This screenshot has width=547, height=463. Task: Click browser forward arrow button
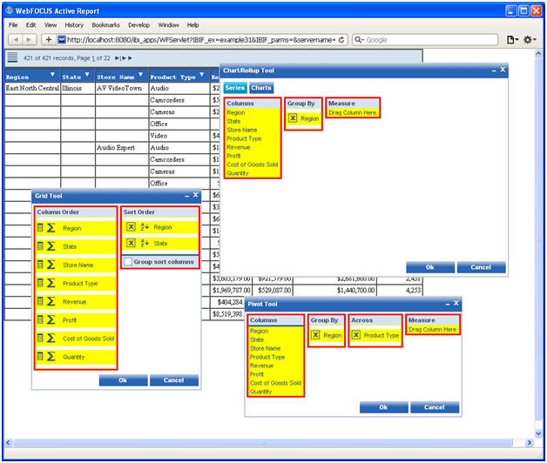coord(29,40)
